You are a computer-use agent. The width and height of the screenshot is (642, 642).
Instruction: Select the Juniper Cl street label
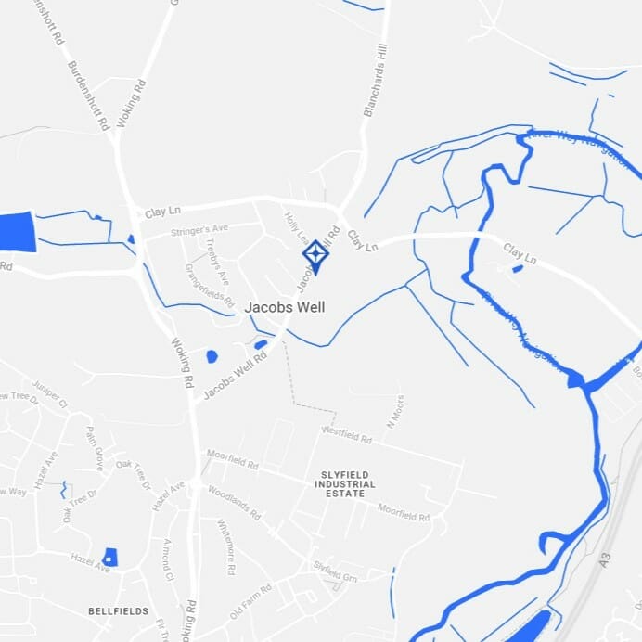[49, 394]
